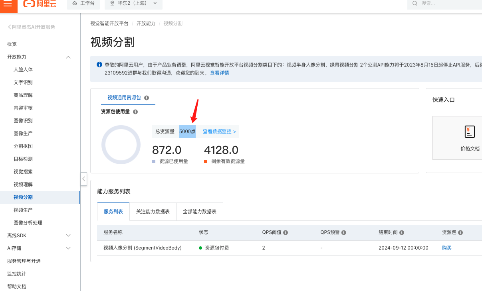
Task: Open 视觉搜索 in the sidebar
Action: [x=23, y=172]
